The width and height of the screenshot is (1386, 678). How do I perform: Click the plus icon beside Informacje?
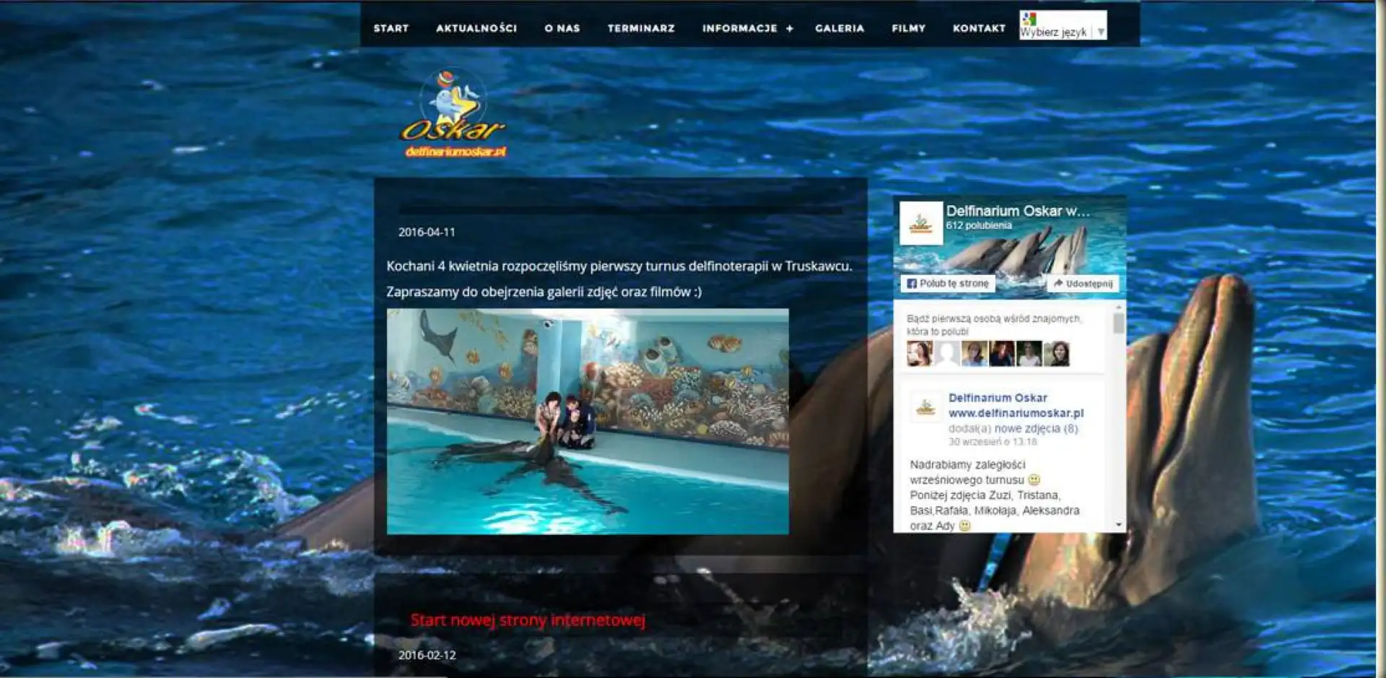[x=790, y=29]
